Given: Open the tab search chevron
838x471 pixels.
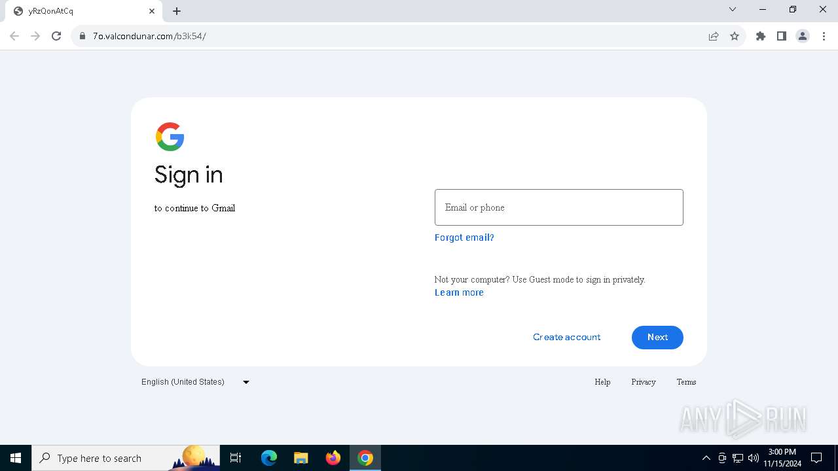Looking at the screenshot, I should pyautogui.click(x=733, y=9).
